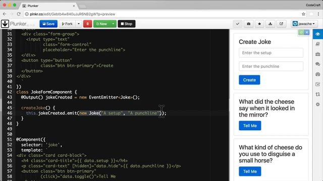The image size is (323, 181).
Task: Click the briefcase button in the top toolbar
Action: pyautogui.click(x=249, y=24)
